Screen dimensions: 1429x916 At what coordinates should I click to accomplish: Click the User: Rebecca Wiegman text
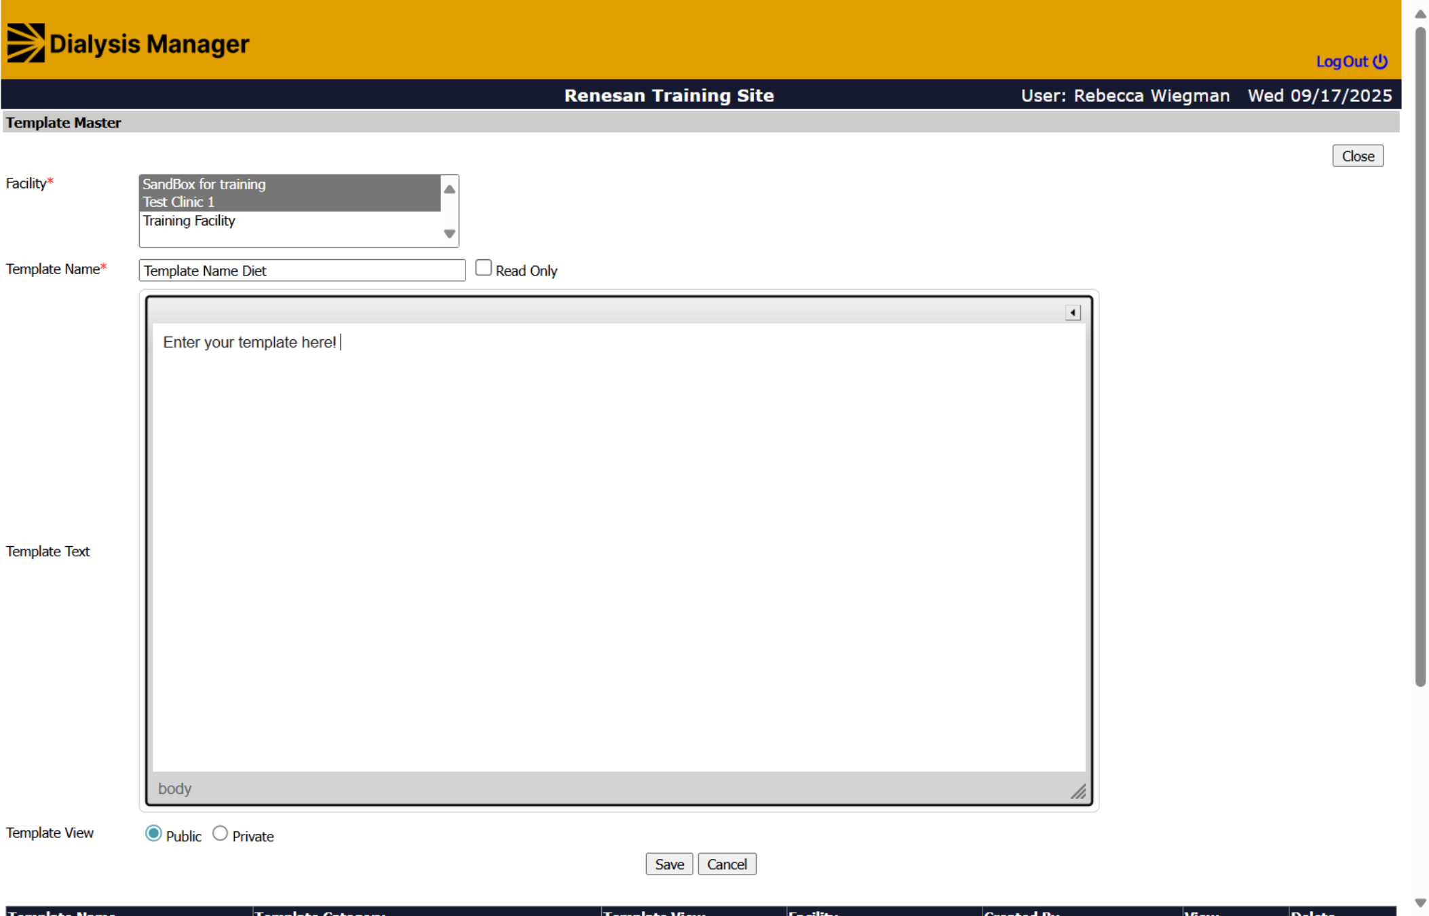[x=1125, y=96]
